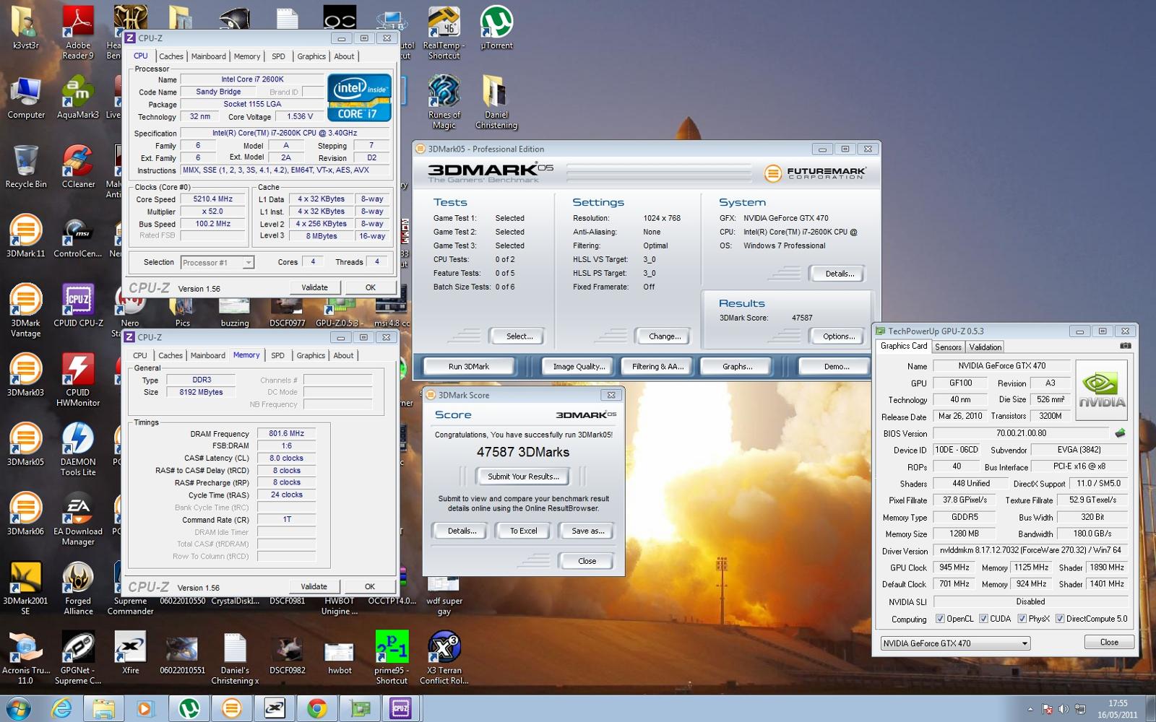This screenshot has height=722, width=1156.
Task: Click the Run 3DMark button
Action: tap(469, 367)
